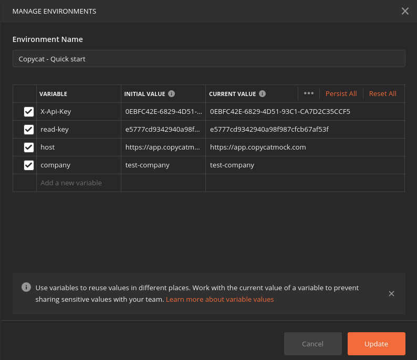The width and height of the screenshot is (417, 360).
Task: Click Persist All
Action: pos(341,94)
